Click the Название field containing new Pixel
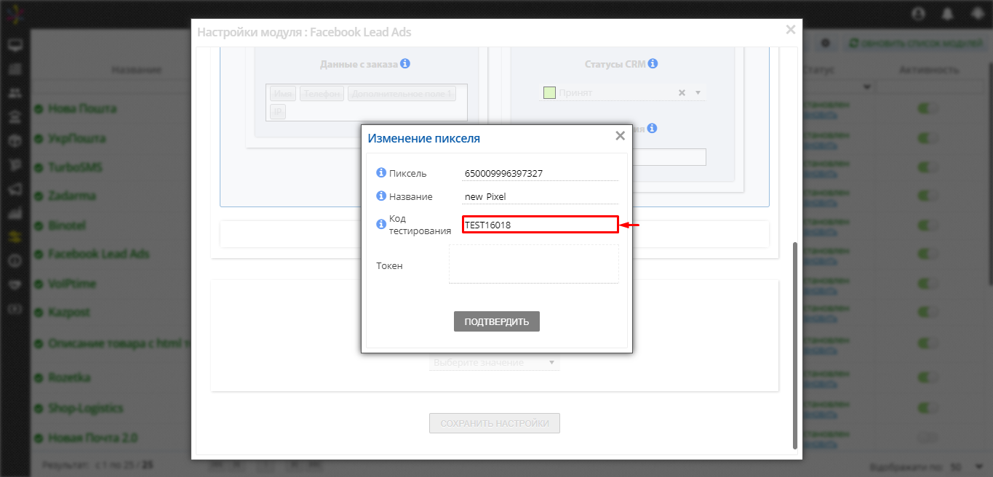 541,196
